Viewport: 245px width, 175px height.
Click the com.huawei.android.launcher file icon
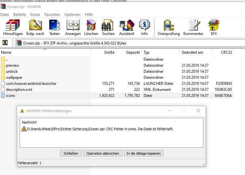3,83
